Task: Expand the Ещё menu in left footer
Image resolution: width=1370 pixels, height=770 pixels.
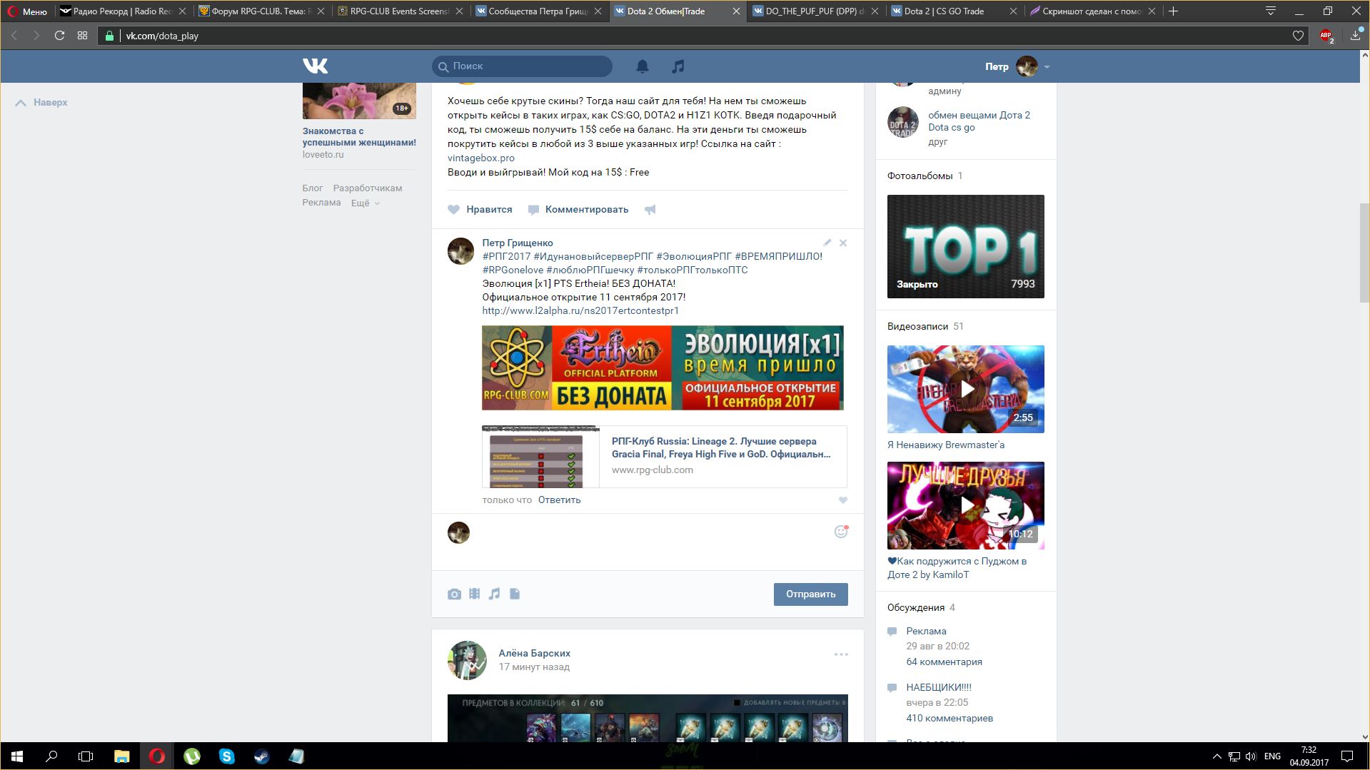Action: click(x=365, y=203)
